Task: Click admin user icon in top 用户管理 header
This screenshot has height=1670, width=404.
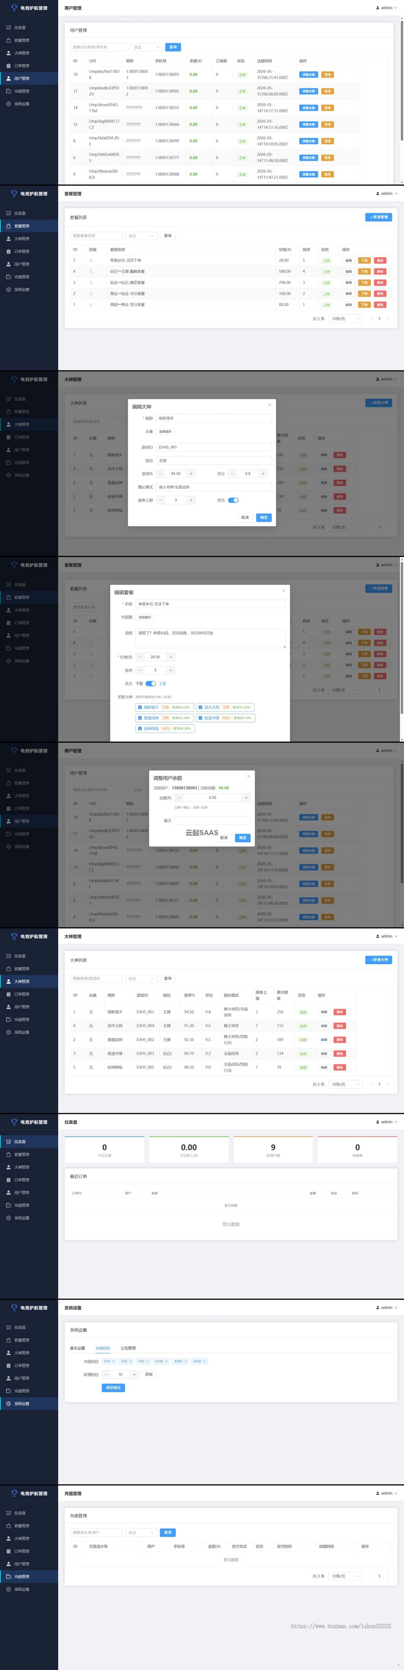Action: click(x=378, y=8)
